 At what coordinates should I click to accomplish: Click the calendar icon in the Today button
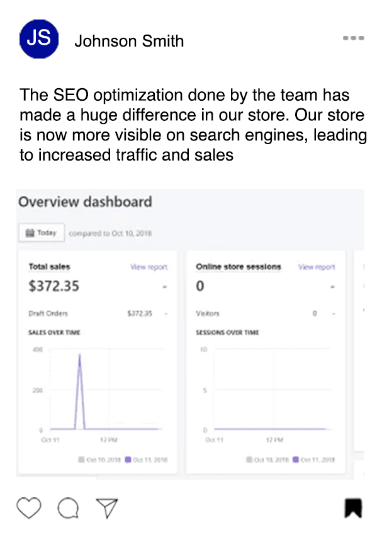coord(29,233)
